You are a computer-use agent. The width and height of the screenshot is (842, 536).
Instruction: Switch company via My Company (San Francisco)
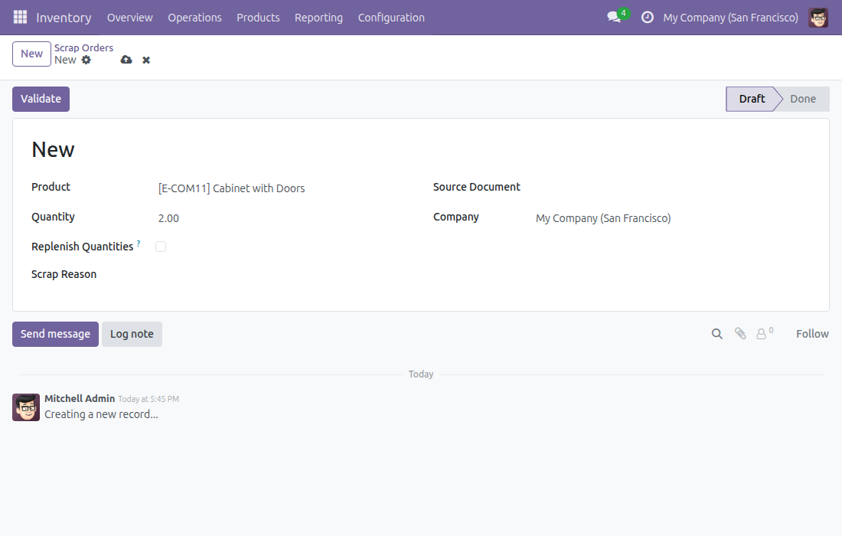pyautogui.click(x=730, y=18)
